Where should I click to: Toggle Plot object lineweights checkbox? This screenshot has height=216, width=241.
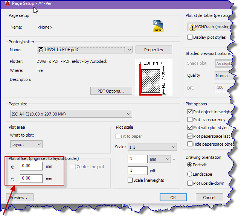pyautogui.click(x=190, y=112)
